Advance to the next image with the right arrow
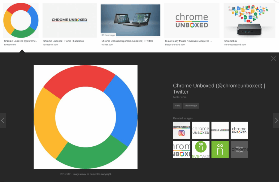The image size is (279, 182). click(276, 120)
